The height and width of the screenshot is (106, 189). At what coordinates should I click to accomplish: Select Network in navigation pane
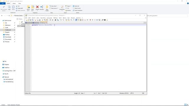tap(6, 77)
